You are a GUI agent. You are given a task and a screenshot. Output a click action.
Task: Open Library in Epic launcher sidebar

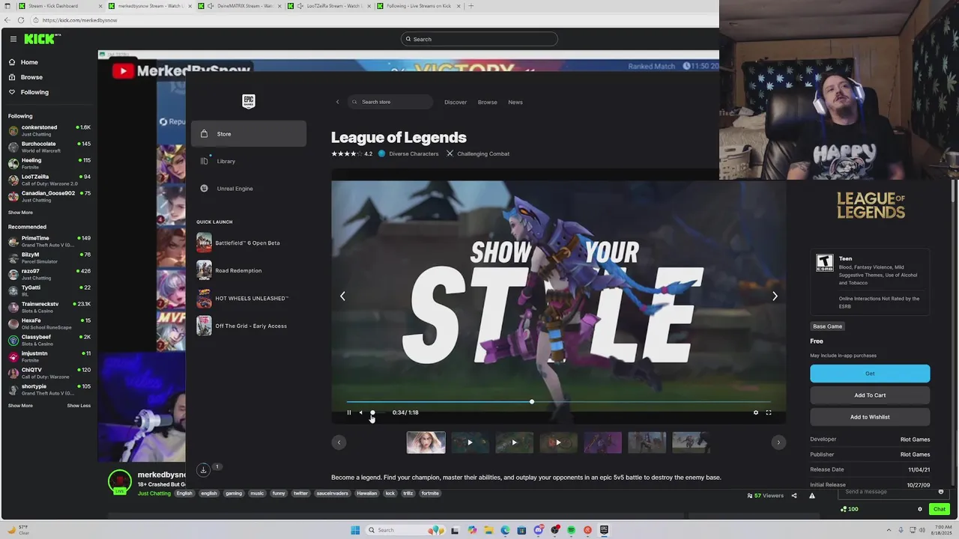click(249, 161)
